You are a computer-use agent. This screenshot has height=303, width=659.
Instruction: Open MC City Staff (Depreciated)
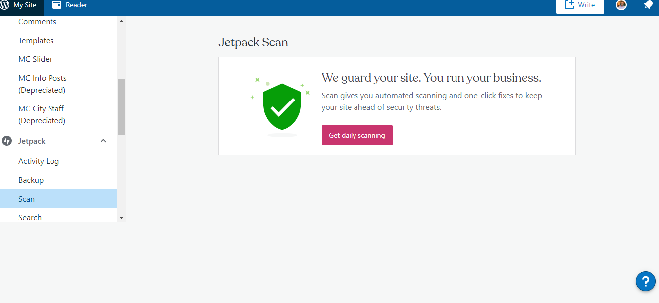pos(42,115)
